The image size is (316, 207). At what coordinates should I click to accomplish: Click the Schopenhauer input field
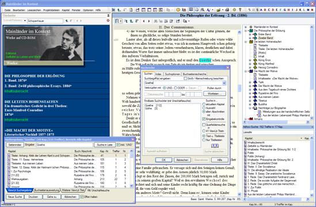(45, 21)
